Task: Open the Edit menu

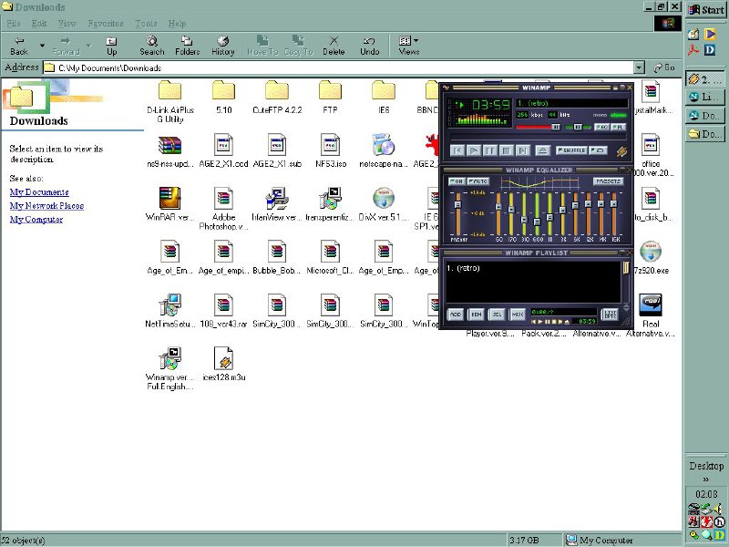Action: 39,24
